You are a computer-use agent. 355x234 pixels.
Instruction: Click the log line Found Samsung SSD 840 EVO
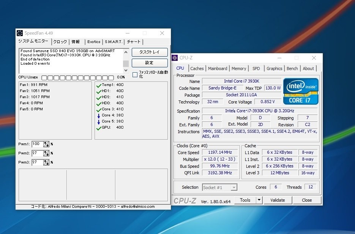[x=68, y=51]
